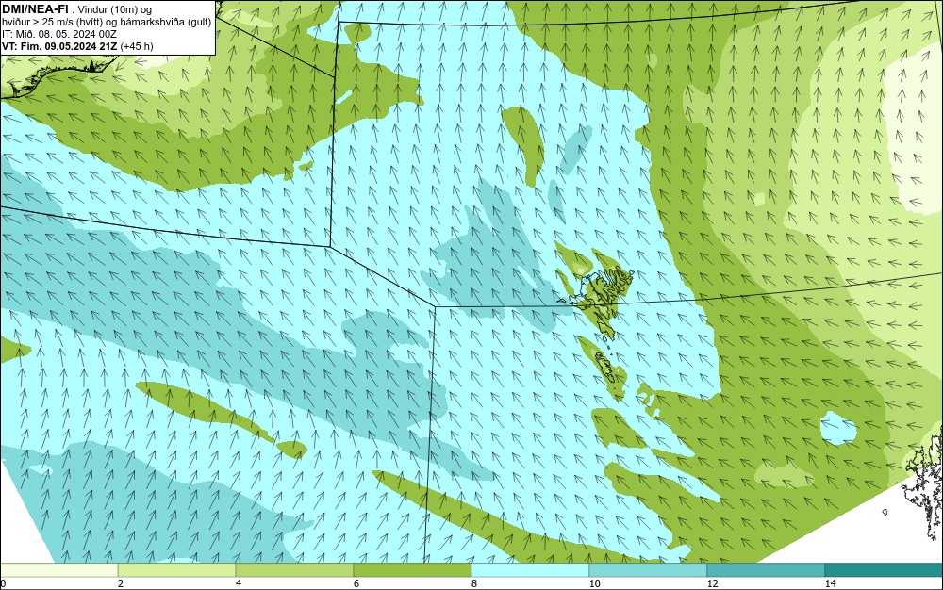Viewport: 943px width, 590px height.
Task: Click the 8–10 m/s light cyan legend segment
Action: click(x=530, y=569)
